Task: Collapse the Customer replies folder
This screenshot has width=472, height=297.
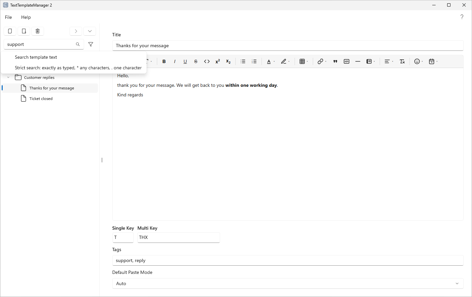Action: pyautogui.click(x=8, y=78)
